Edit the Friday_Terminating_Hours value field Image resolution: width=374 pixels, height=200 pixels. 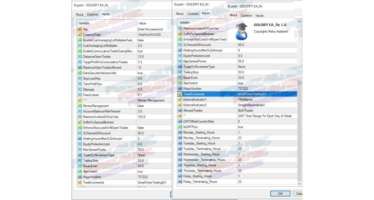click(267, 182)
